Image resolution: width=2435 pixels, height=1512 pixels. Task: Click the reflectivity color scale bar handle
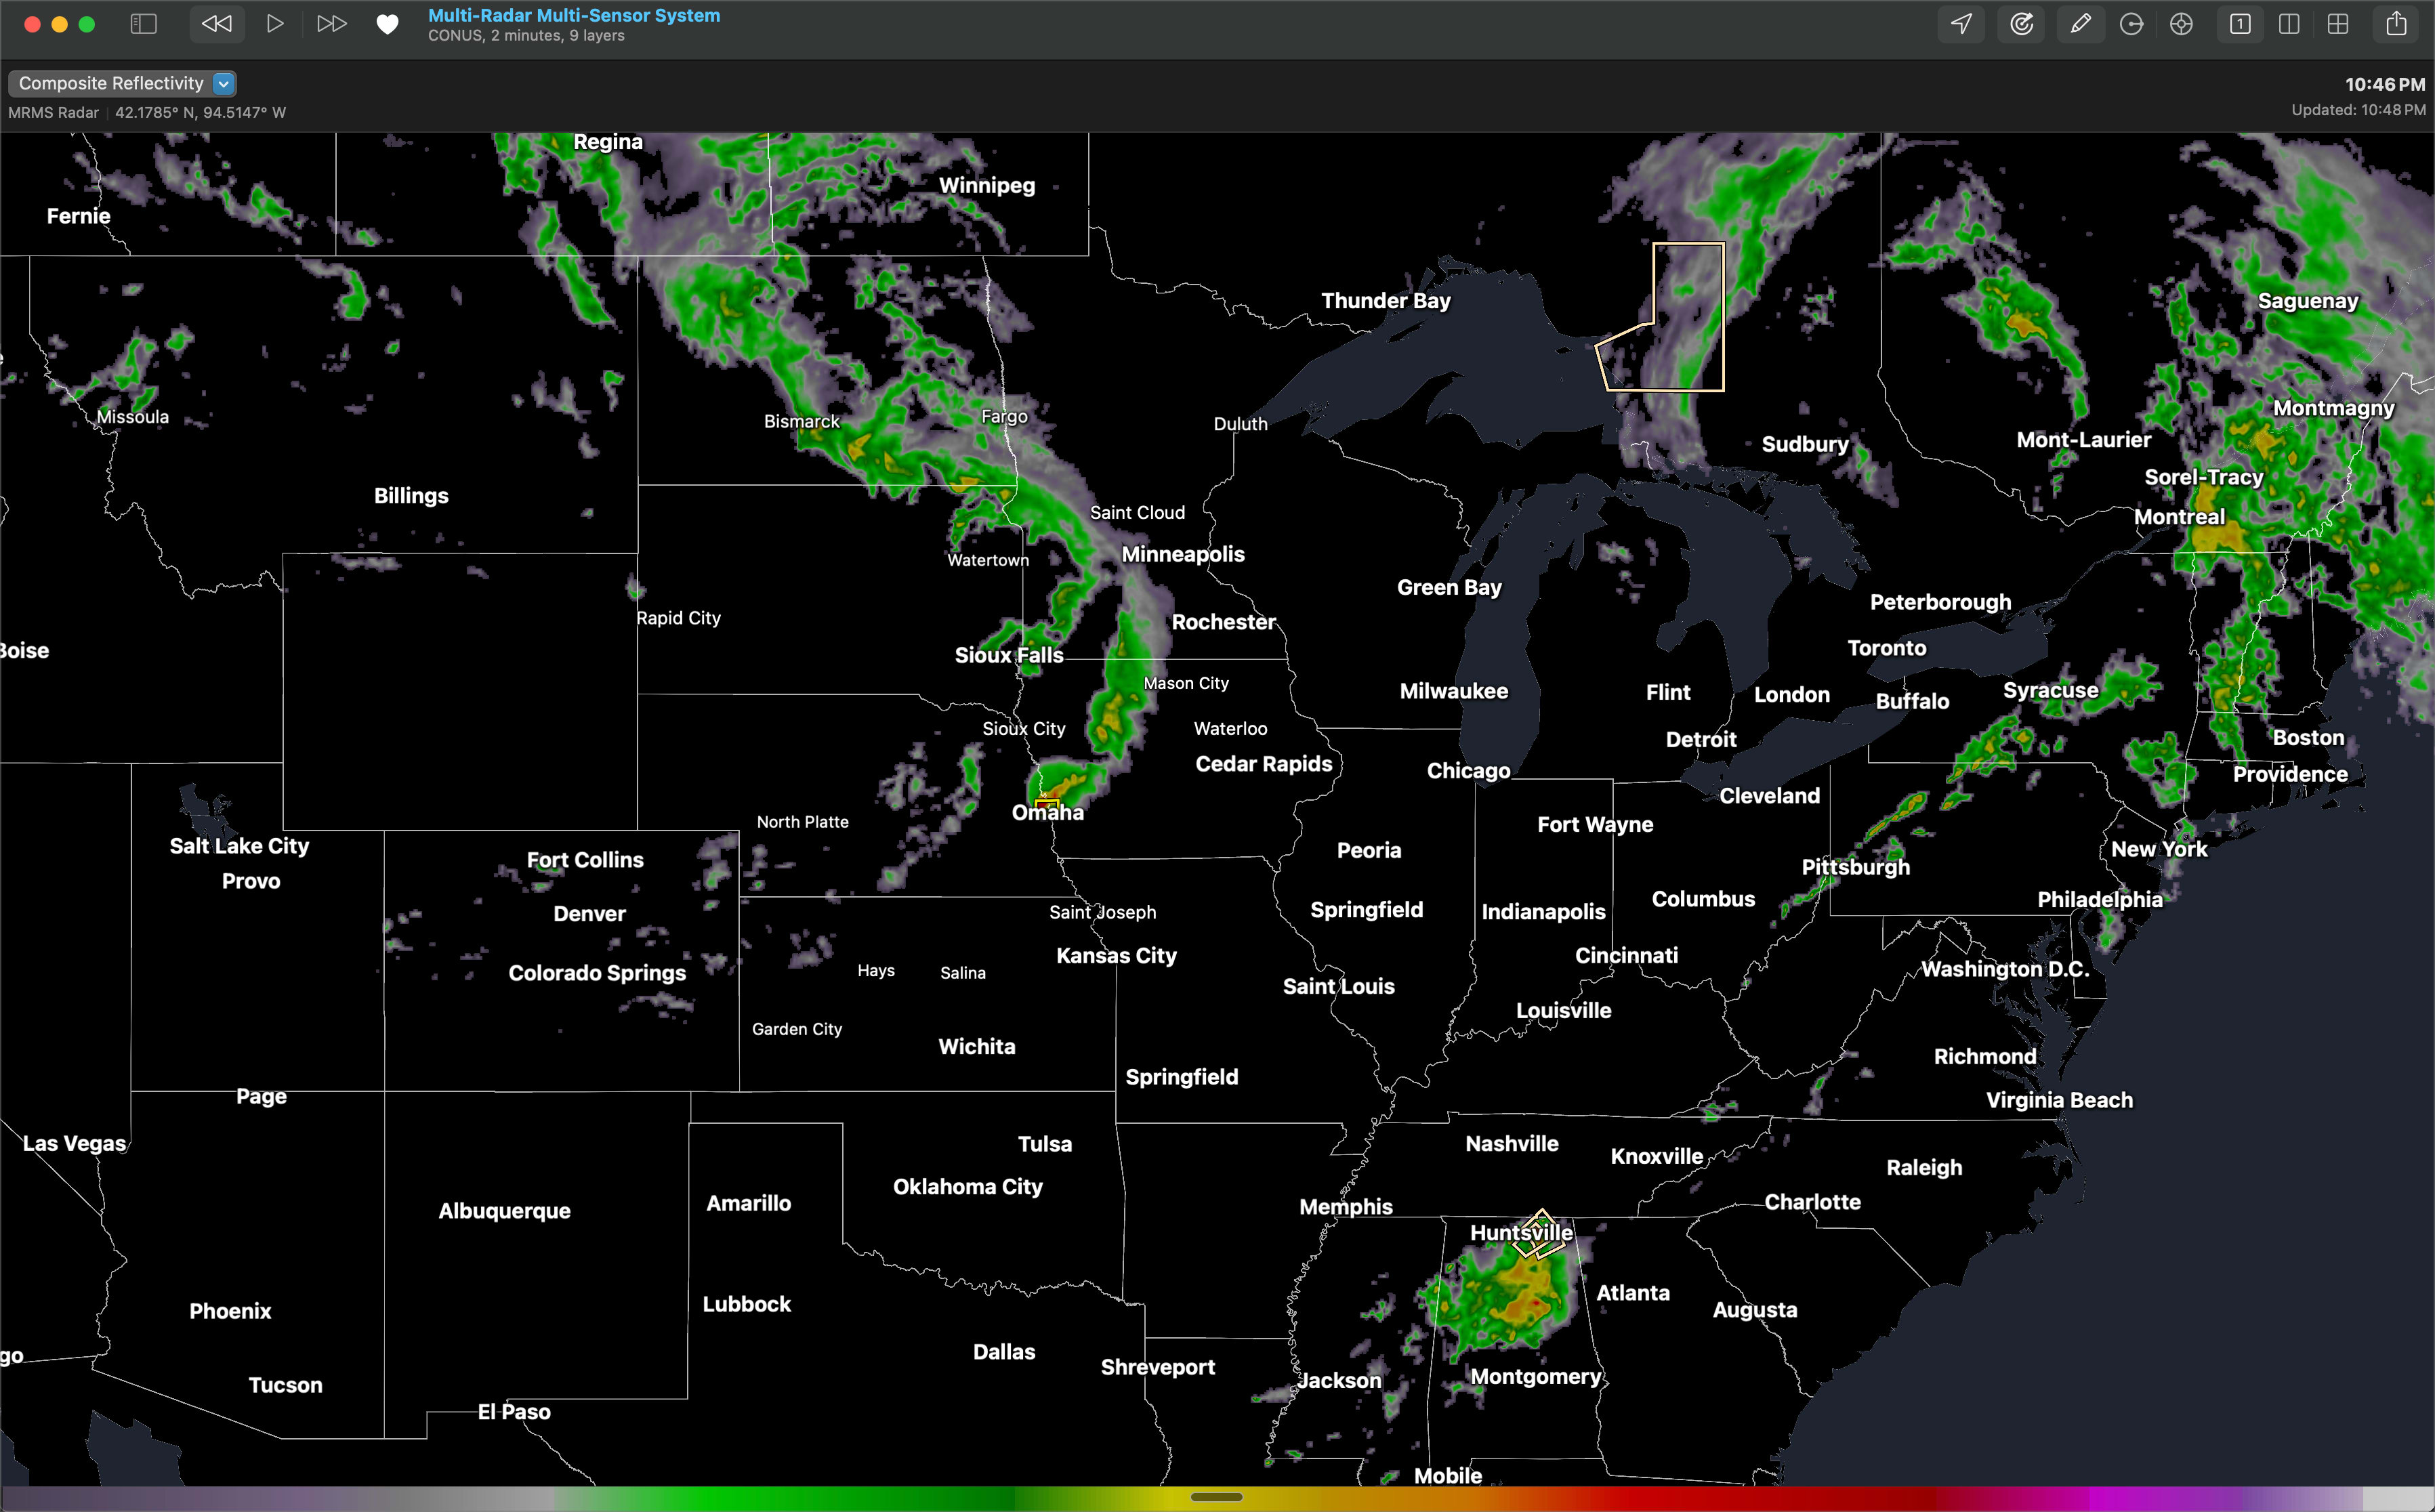pos(1216,1497)
